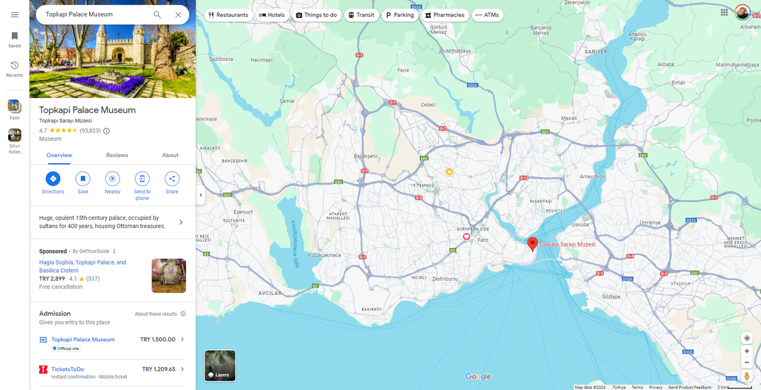This screenshot has width=761, height=390.
Task: Zoom in on the map
Action: (x=747, y=351)
